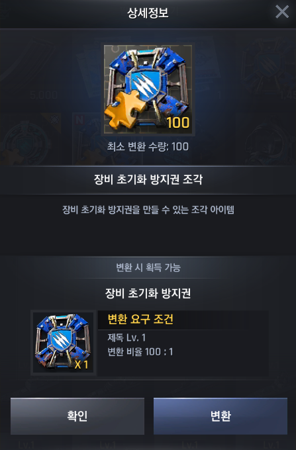296x450 pixels.
Task: Tap the claw shield emblem on large icon
Action: pos(146,85)
